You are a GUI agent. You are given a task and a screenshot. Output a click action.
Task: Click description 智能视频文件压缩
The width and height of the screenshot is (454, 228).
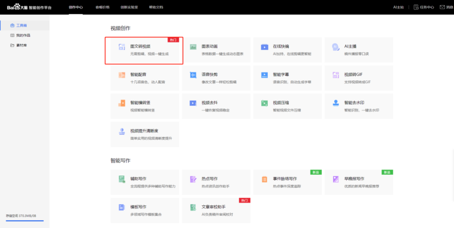pyautogui.click(x=287, y=110)
